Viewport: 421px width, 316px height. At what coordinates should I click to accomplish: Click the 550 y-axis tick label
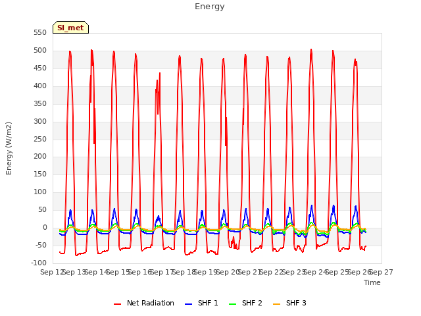click(x=40, y=32)
